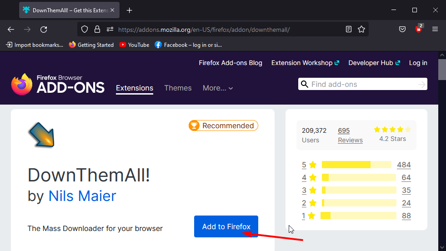The height and width of the screenshot is (251, 446).
Task: Close the DownThemAll tab
Action: (112, 10)
